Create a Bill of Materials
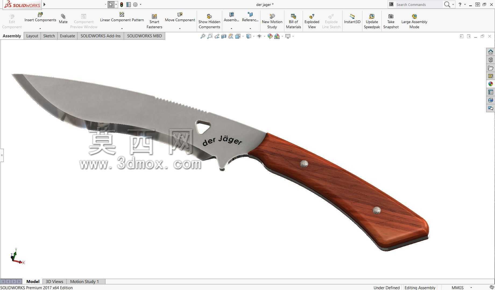Screen dimensions: 495x290 (293, 21)
